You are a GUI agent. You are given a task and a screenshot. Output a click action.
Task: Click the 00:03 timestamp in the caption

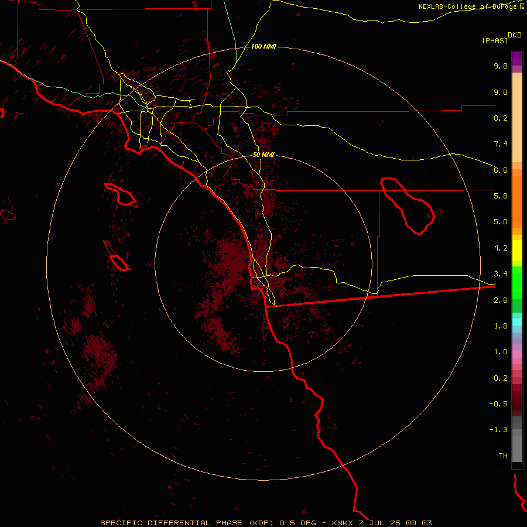pos(419,523)
